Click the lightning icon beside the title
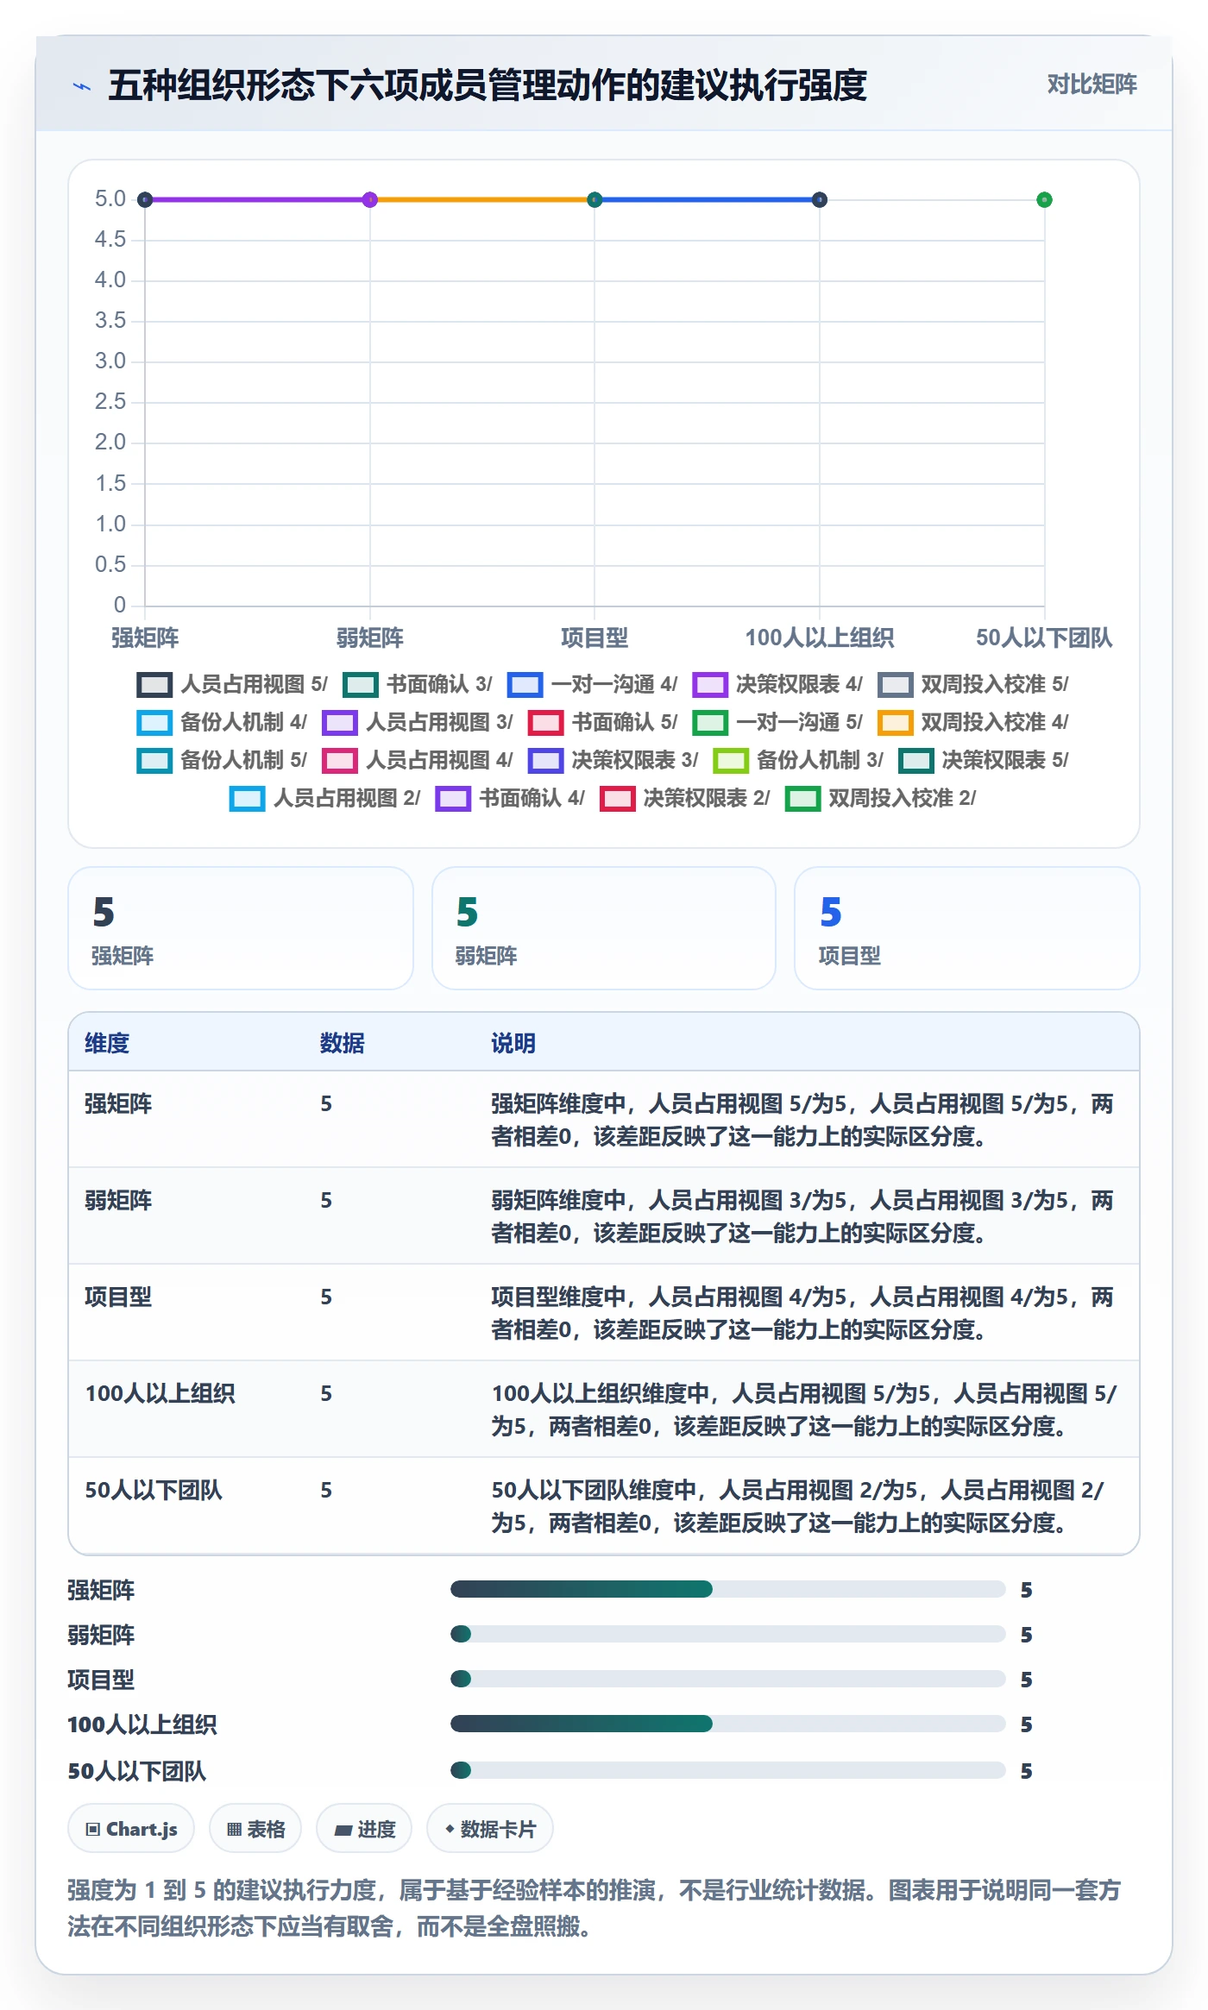The image size is (1208, 2010). point(82,86)
